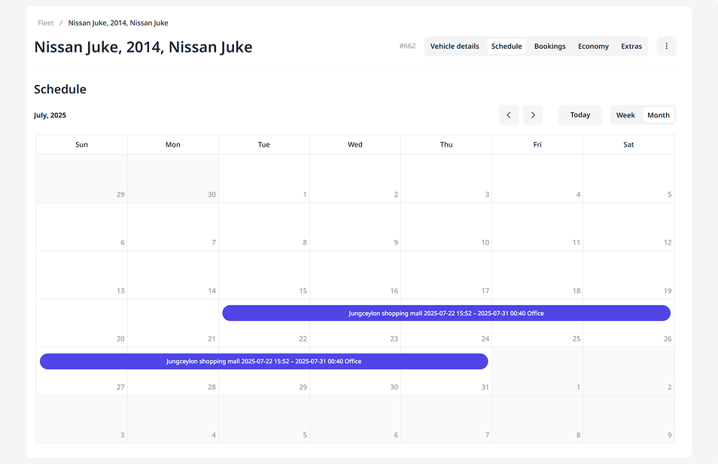This screenshot has height=464, width=718.
Task: Open the Jungceylon booking bar starting July 22
Action: (x=446, y=313)
